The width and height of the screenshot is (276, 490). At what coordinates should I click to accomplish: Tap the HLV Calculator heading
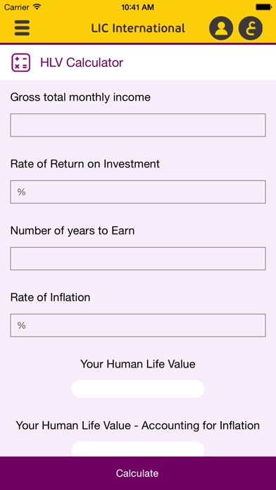82,63
